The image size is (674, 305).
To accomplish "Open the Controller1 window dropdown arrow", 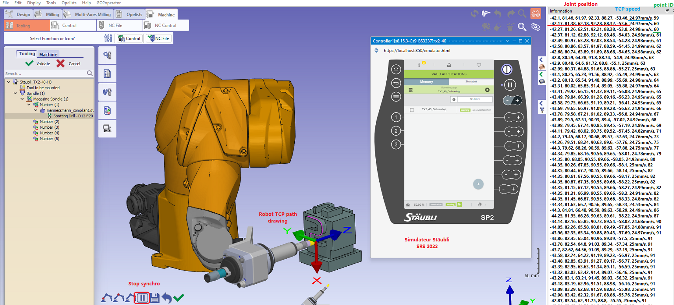I will (x=507, y=41).
